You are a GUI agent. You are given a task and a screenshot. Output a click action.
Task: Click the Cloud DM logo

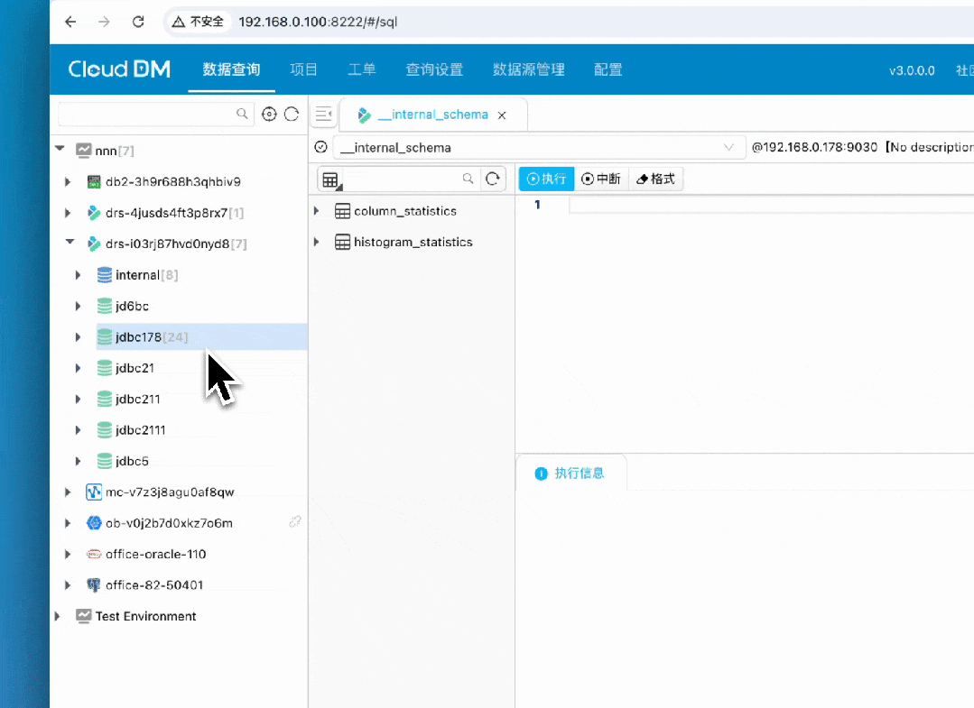[x=119, y=69]
